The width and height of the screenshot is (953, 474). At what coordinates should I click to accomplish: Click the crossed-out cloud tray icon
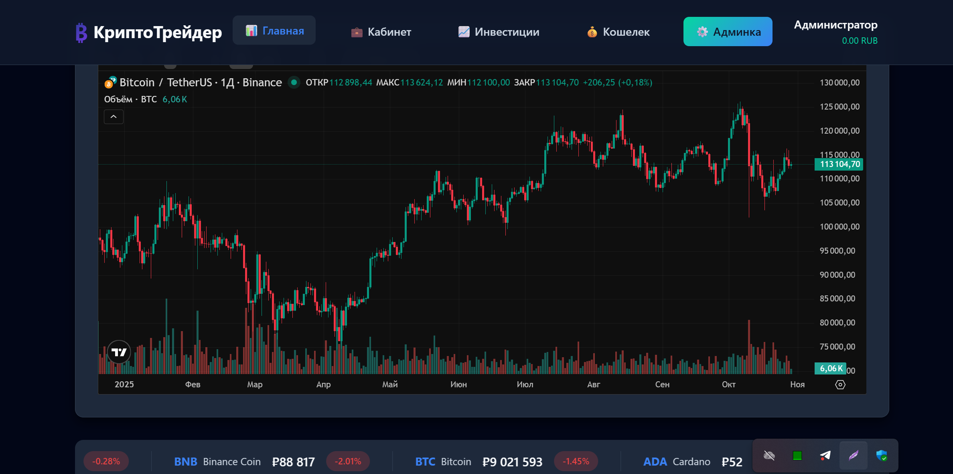pyautogui.click(x=769, y=456)
